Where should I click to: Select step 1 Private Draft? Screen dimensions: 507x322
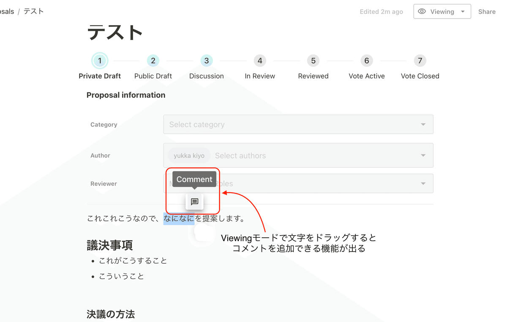pos(100,60)
